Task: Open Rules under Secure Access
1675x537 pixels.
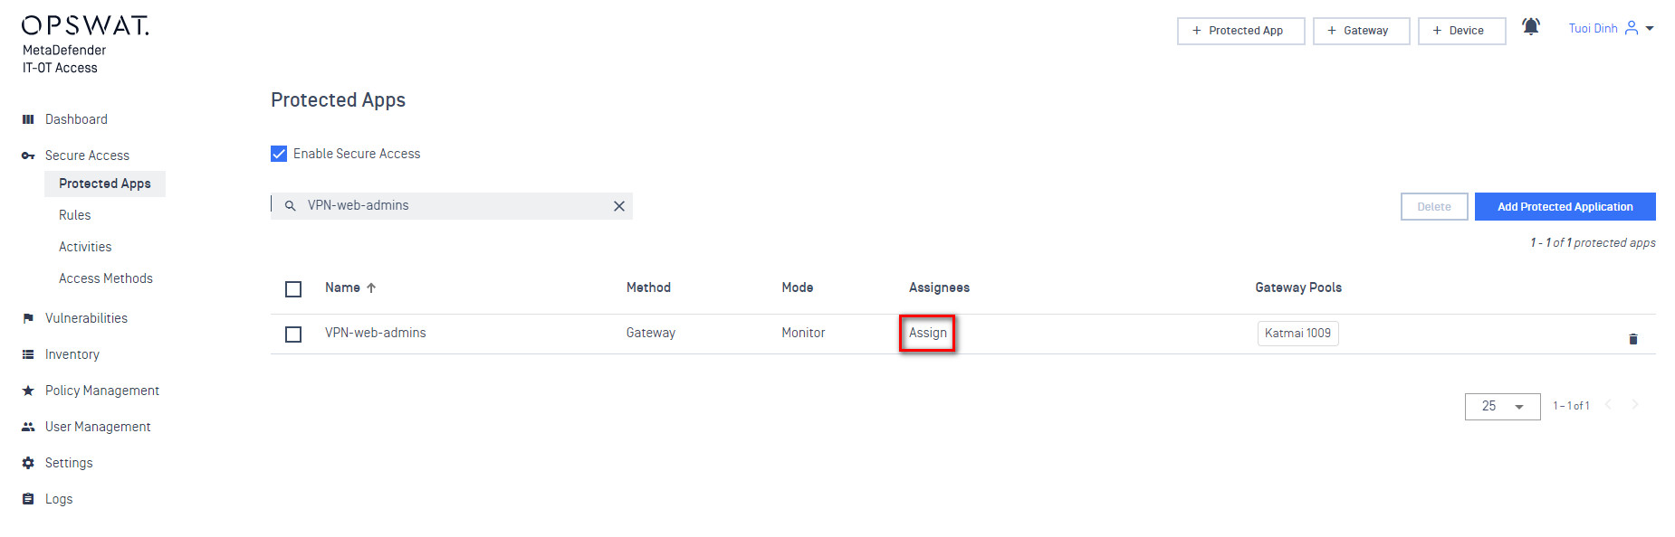Action: [75, 215]
